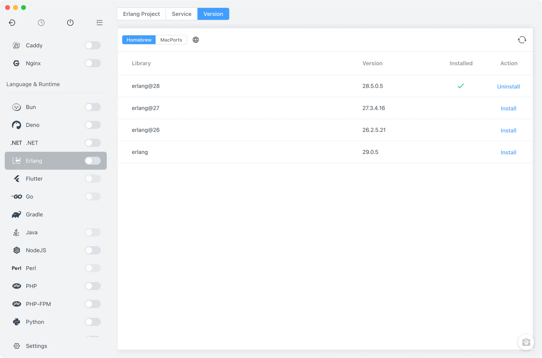This screenshot has height=358, width=542.
Task: Click the Installed column header
Action: 461,63
